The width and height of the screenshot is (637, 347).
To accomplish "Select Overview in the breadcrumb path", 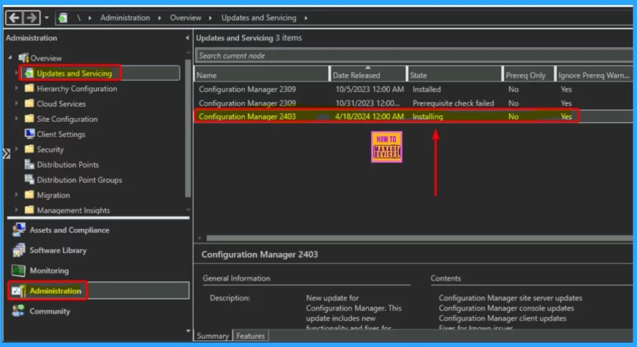I will (x=185, y=18).
